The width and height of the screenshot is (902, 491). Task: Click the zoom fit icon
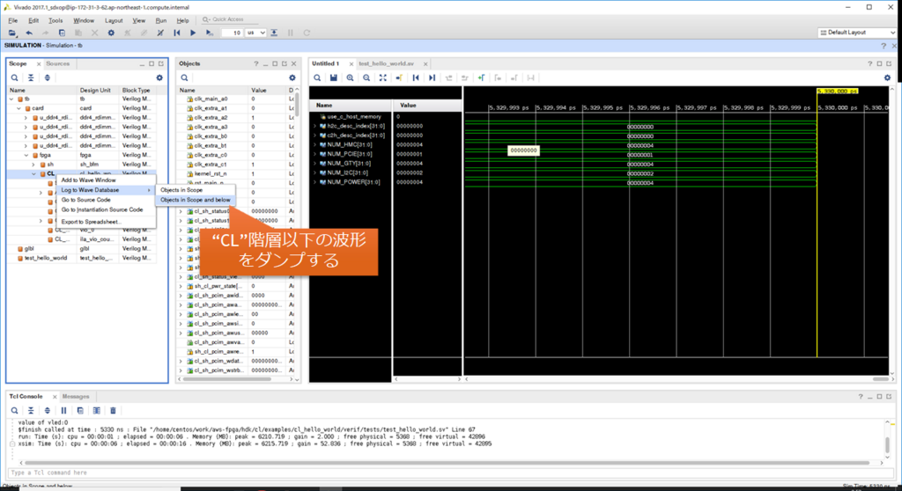point(382,77)
